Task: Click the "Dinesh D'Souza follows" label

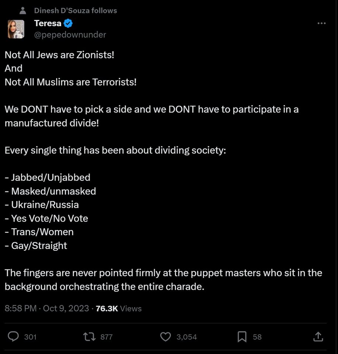Action: 76,11
